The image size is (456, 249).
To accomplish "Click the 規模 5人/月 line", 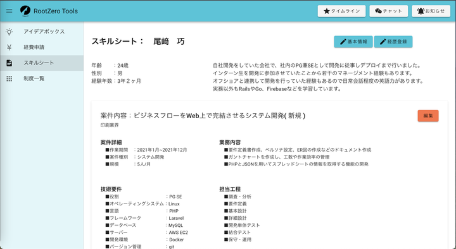I will (x=128, y=164).
